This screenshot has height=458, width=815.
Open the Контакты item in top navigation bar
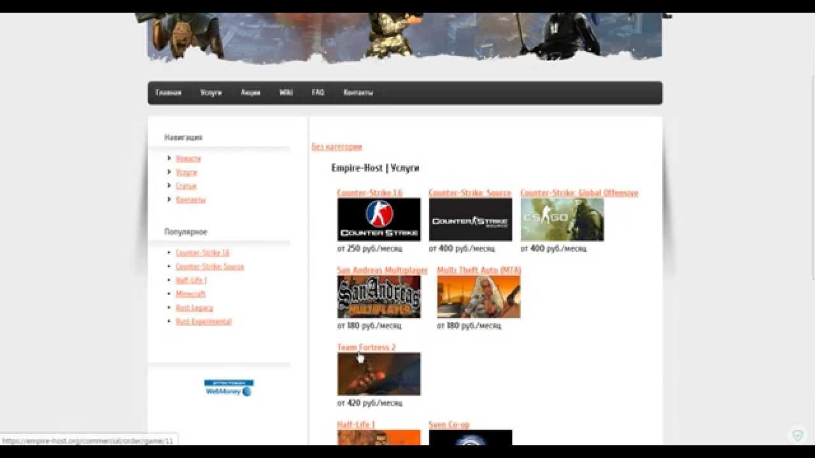(358, 93)
